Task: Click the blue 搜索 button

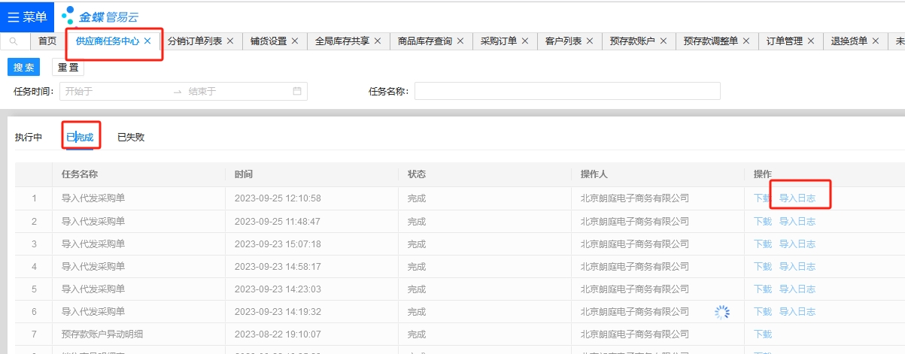Action: pos(23,68)
